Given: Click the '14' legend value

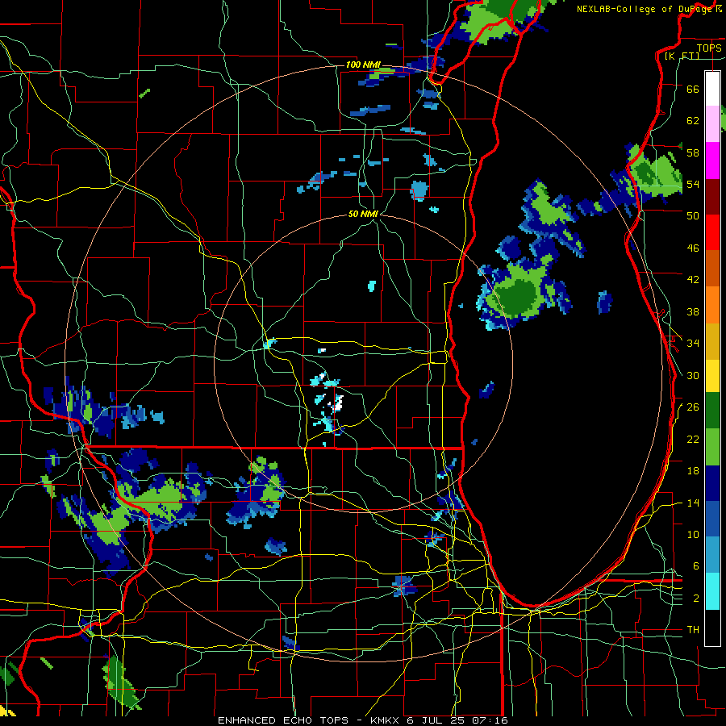Looking at the screenshot, I should (693, 503).
